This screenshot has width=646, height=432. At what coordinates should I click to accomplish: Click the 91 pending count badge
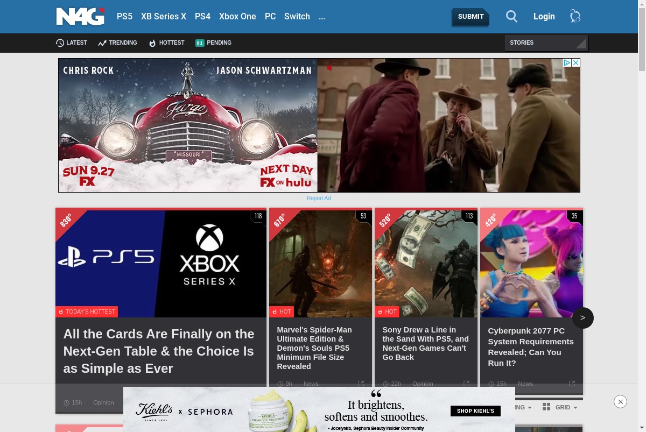click(x=200, y=43)
